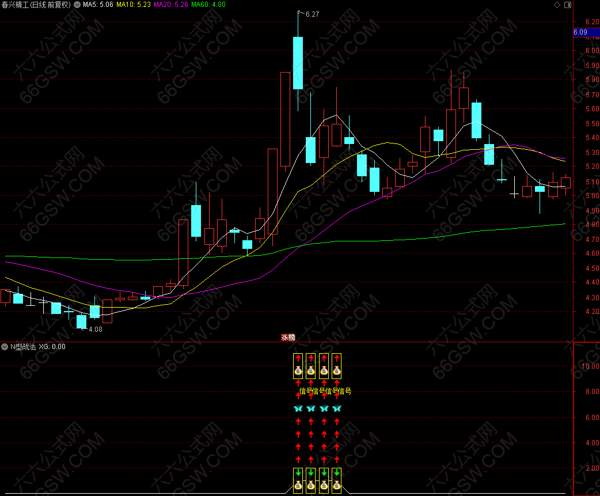600x496 pixels.
Task: Click the N型战法 indicator name
Action: [x=23, y=347]
